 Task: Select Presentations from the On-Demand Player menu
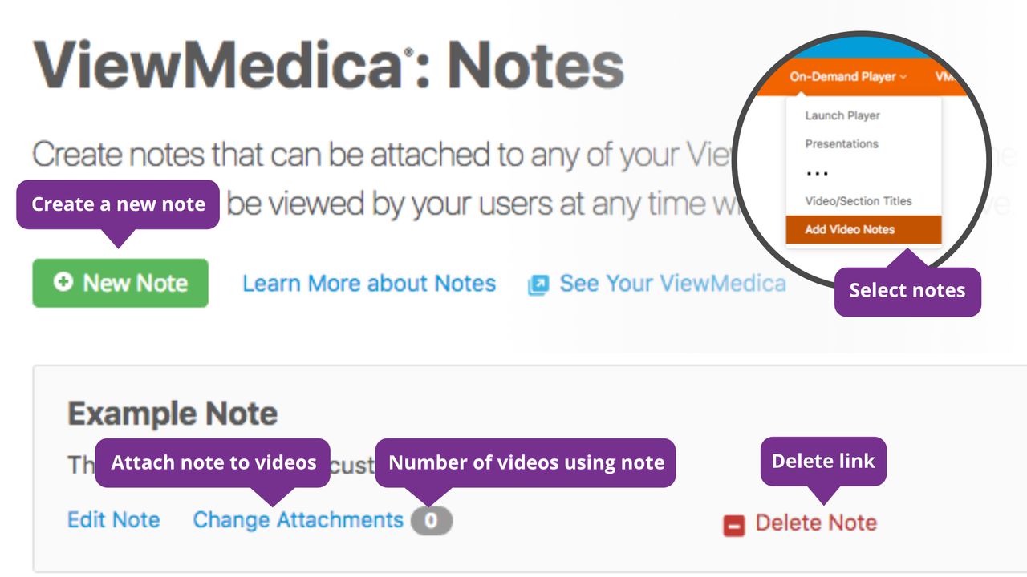coord(842,144)
